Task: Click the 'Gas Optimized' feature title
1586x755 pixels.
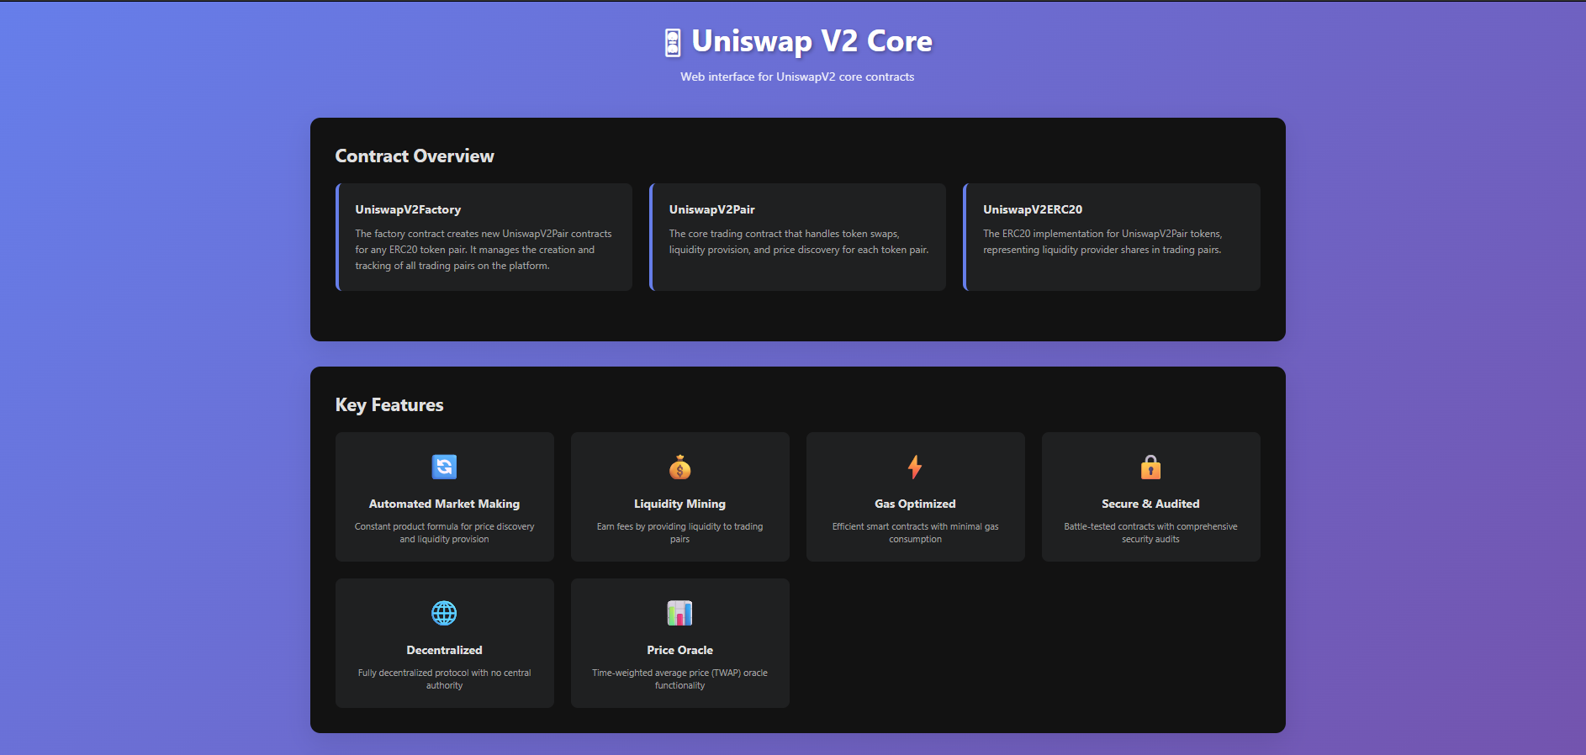Action: [915, 504]
